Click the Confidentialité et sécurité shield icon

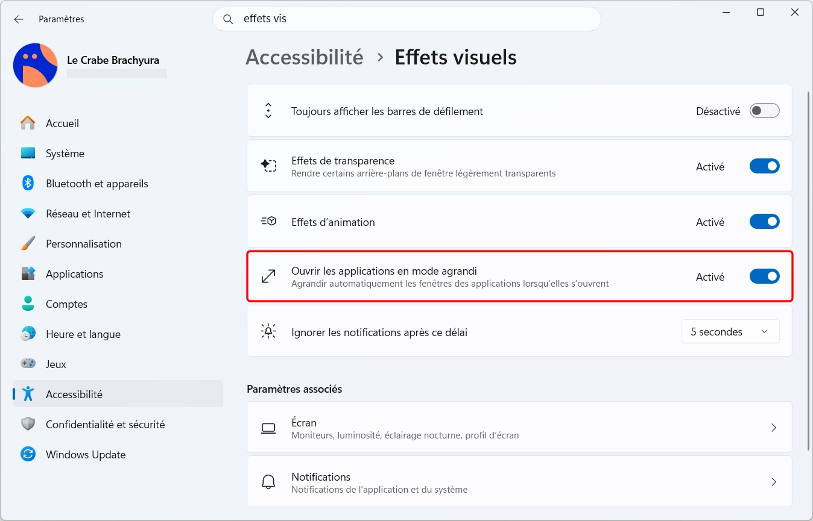(28, 424)
